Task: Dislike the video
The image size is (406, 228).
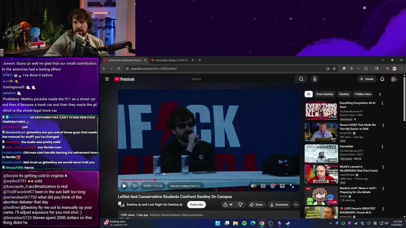Action: click(x=240, y=205)
